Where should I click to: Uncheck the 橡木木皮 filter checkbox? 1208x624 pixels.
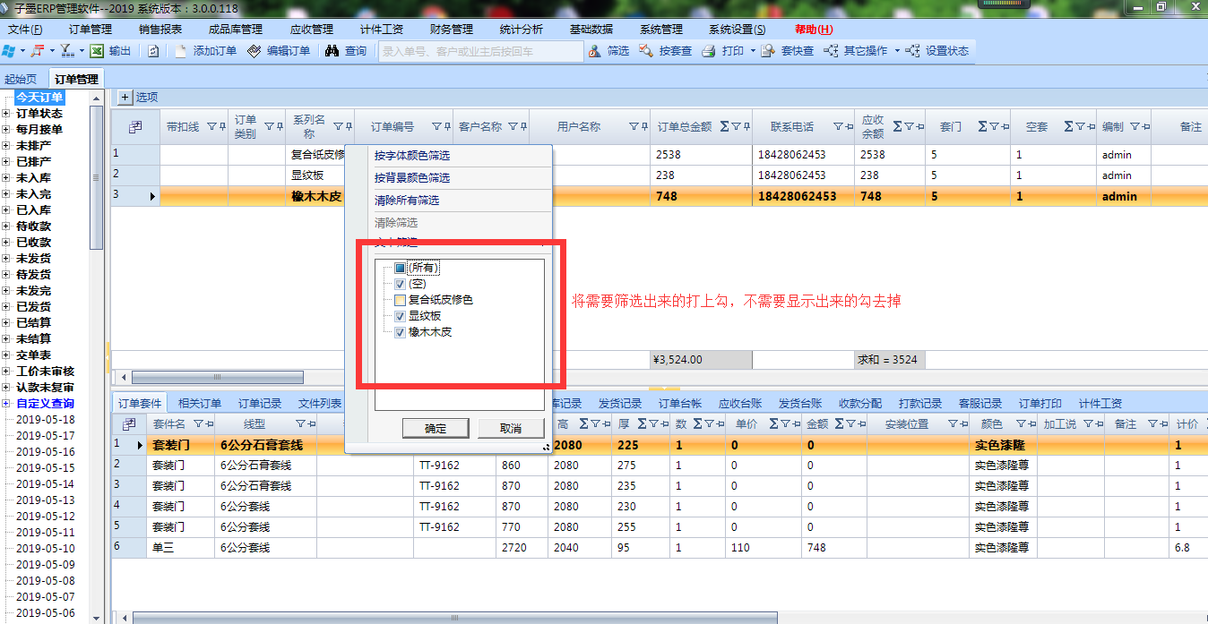click(400, 332)
